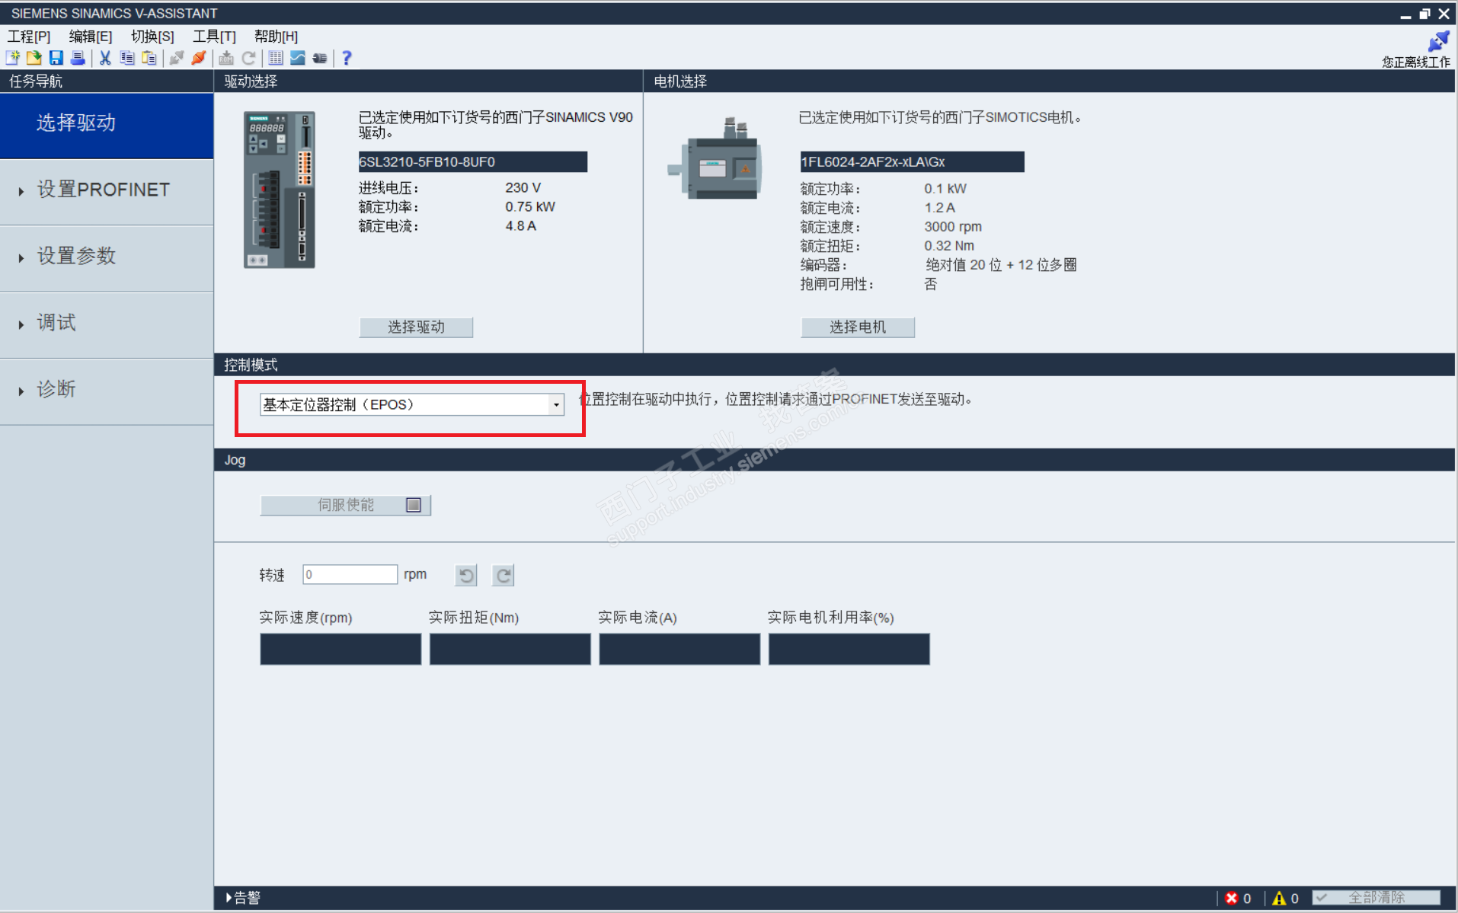Click the jog clockwise rotation button
The height and width of the screenshot is (913, 1458).
[x=504, y=575]
